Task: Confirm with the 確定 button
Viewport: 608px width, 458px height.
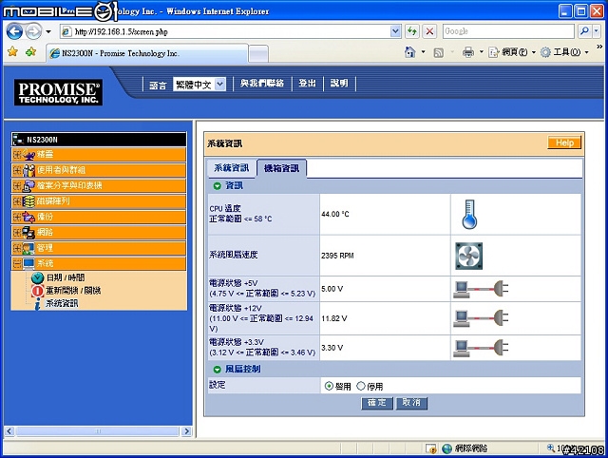Action: pos(377,403)
